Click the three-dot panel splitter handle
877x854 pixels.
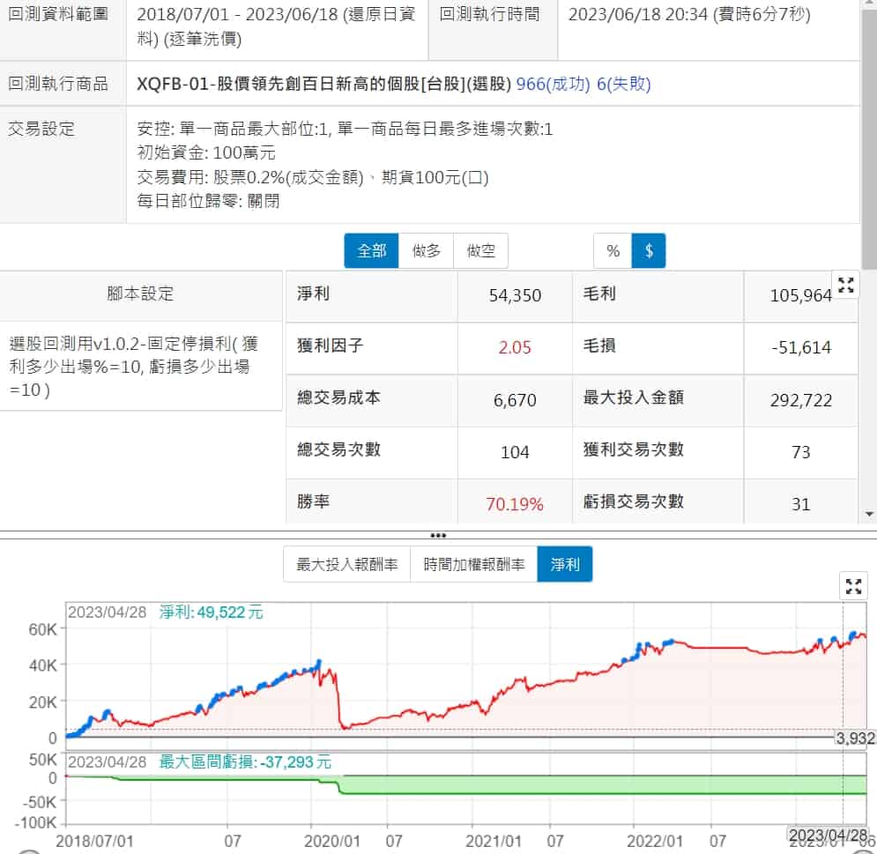438,535
